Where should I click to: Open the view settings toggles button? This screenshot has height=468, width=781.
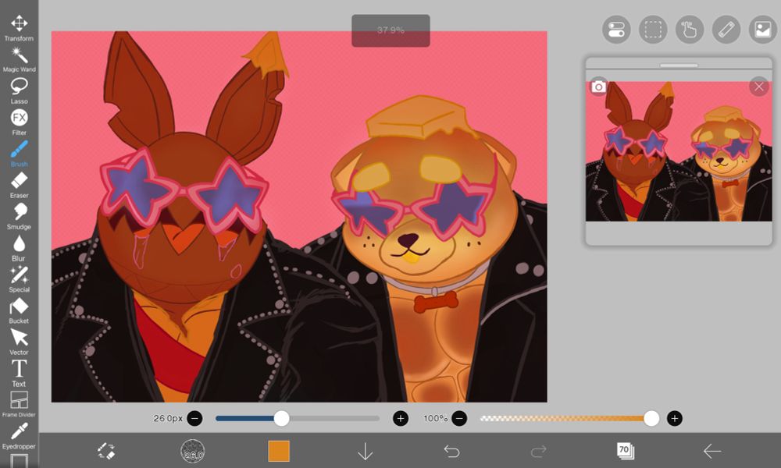pos(616,30)
